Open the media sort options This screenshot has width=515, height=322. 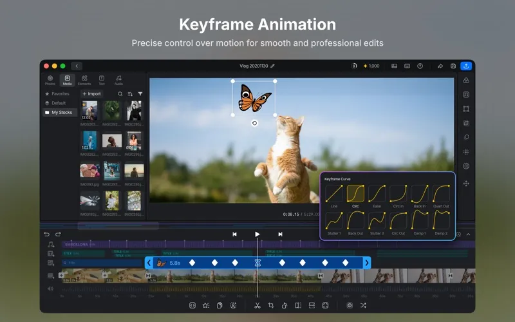tap(131, 94)
